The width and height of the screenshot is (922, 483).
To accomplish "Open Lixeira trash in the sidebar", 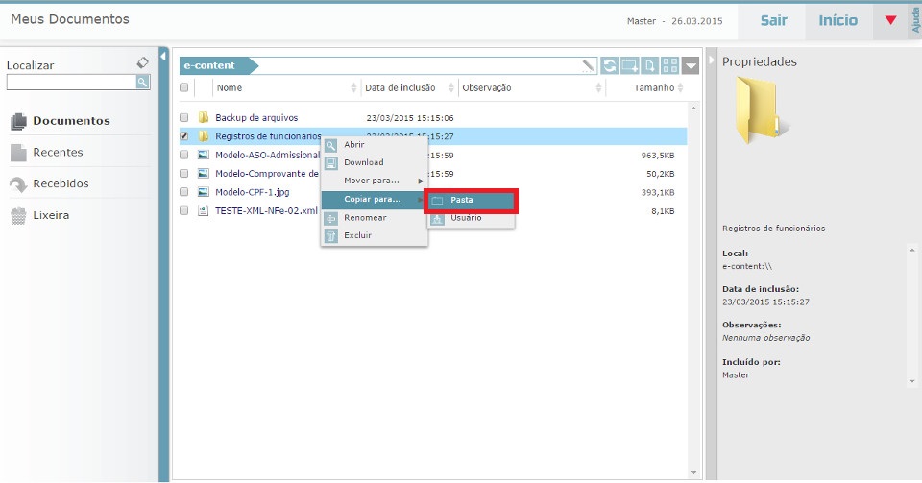I will 50,215.
